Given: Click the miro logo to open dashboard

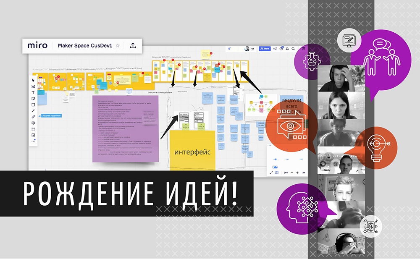Looking at the screenshot, I should pyautogui.click(x=37, y=46).
